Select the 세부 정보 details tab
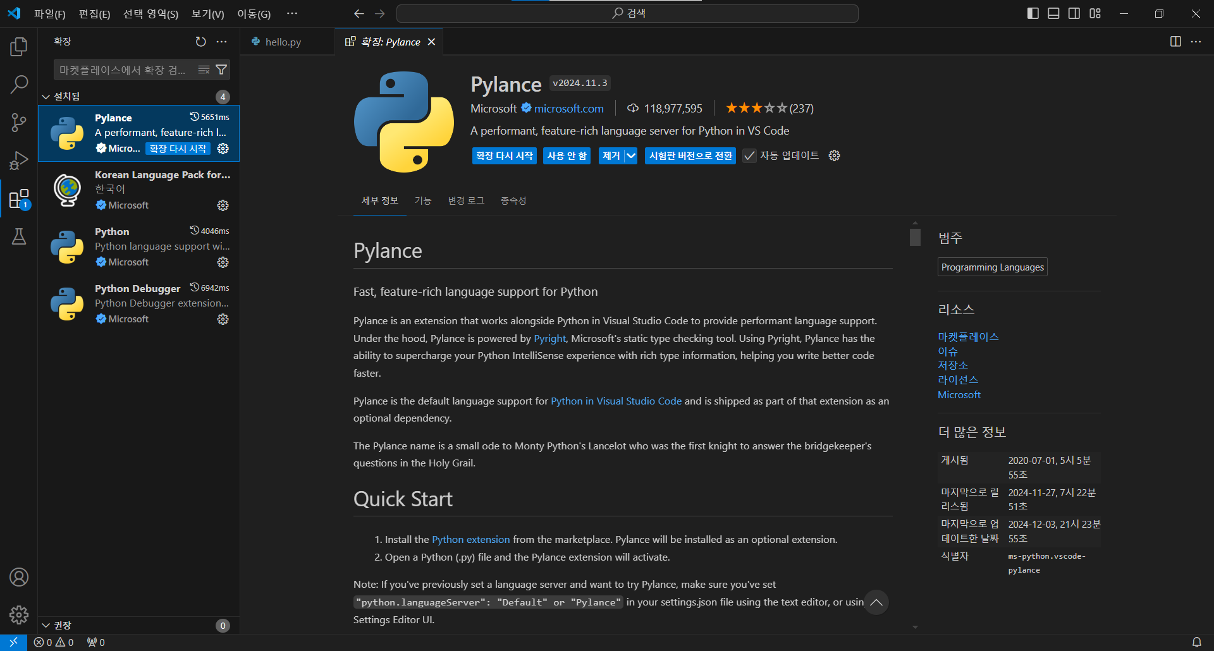1214x651 pixels. coord(379,200)
